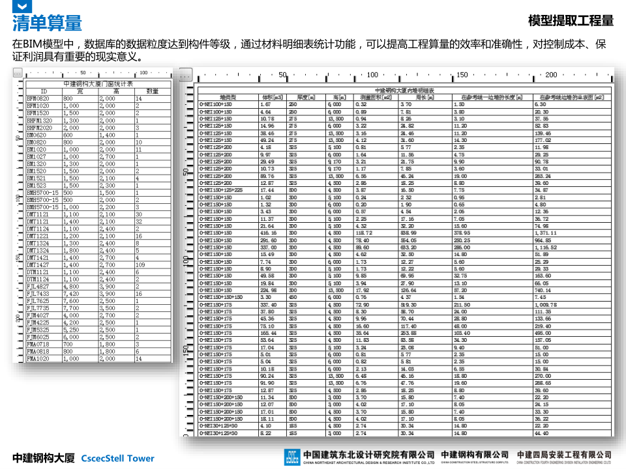
Task: Click the 墙类型 column header
Action: coord(228,97)
